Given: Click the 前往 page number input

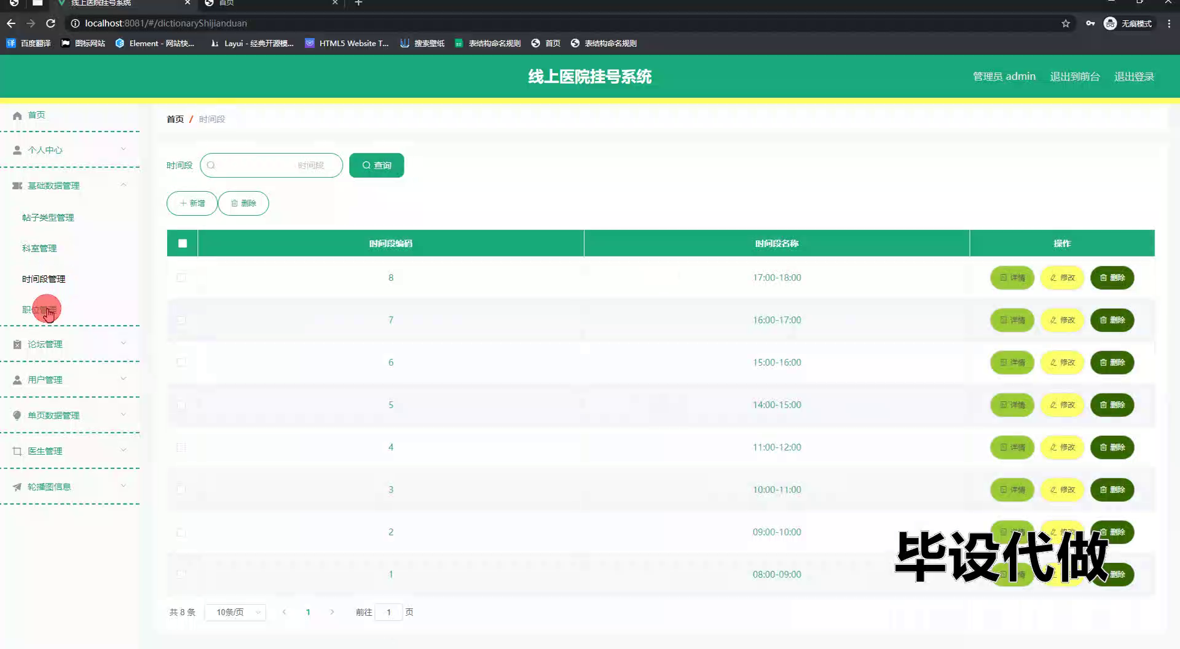Looking at the screenshot, I should point(388,612).
